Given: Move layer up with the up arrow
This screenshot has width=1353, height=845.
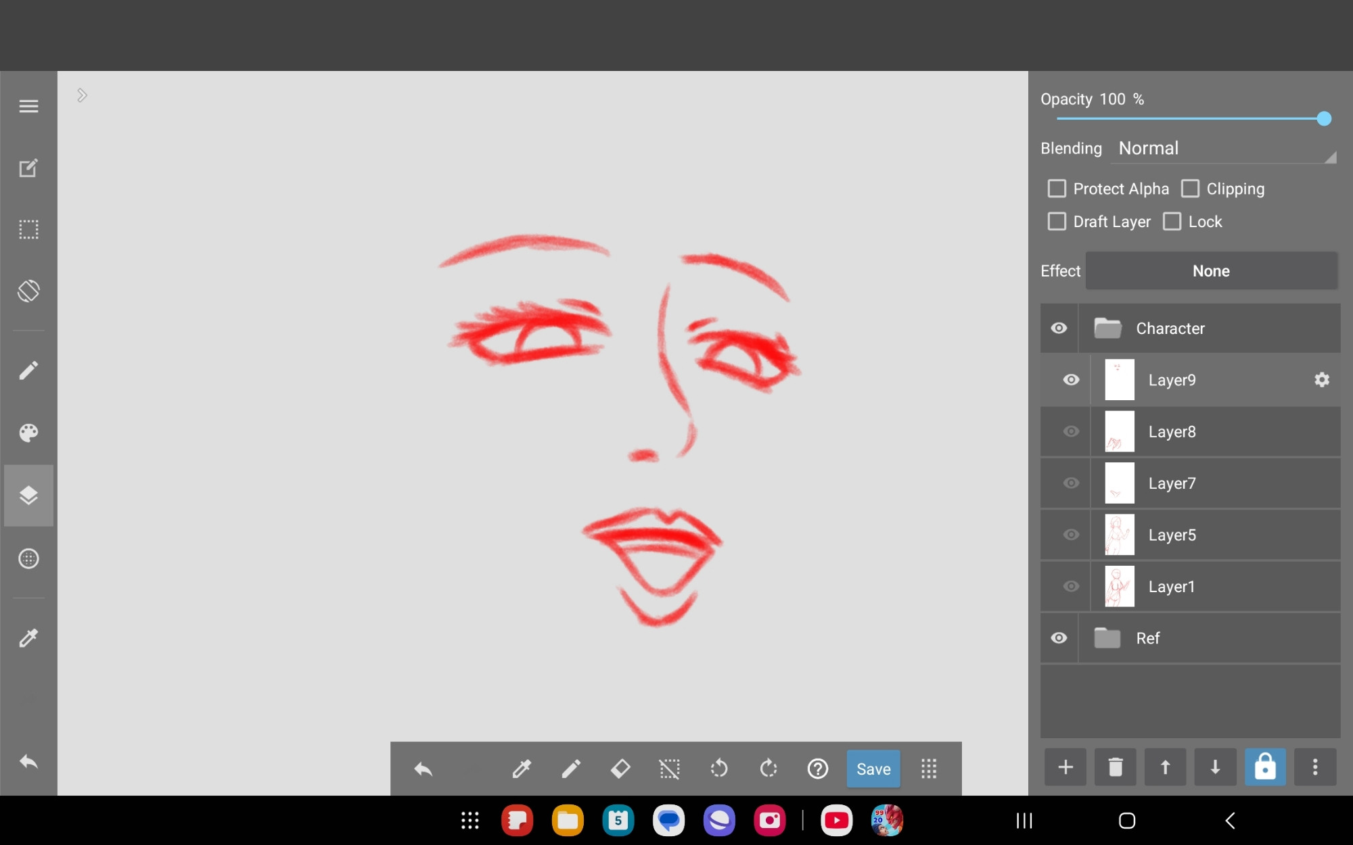Looking at the screenshot, I should [x=1165, y=767].
